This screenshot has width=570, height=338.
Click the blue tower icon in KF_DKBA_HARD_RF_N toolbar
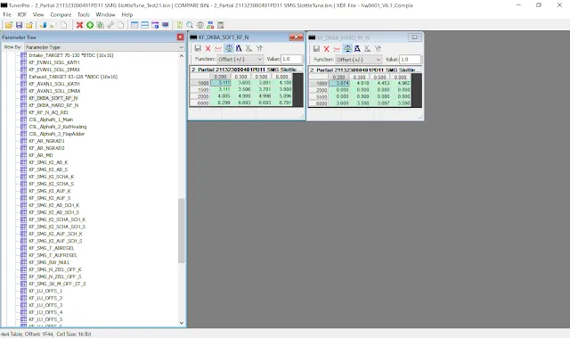tap(357, 49)
